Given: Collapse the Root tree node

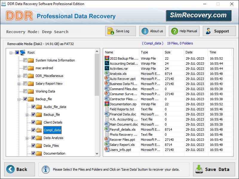Looking at the screenshot, I should [x=11, y=53].
